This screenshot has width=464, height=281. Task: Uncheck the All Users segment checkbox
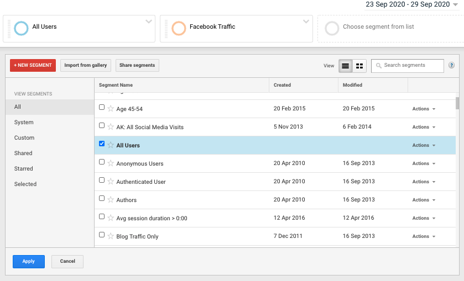coord(102,144)
